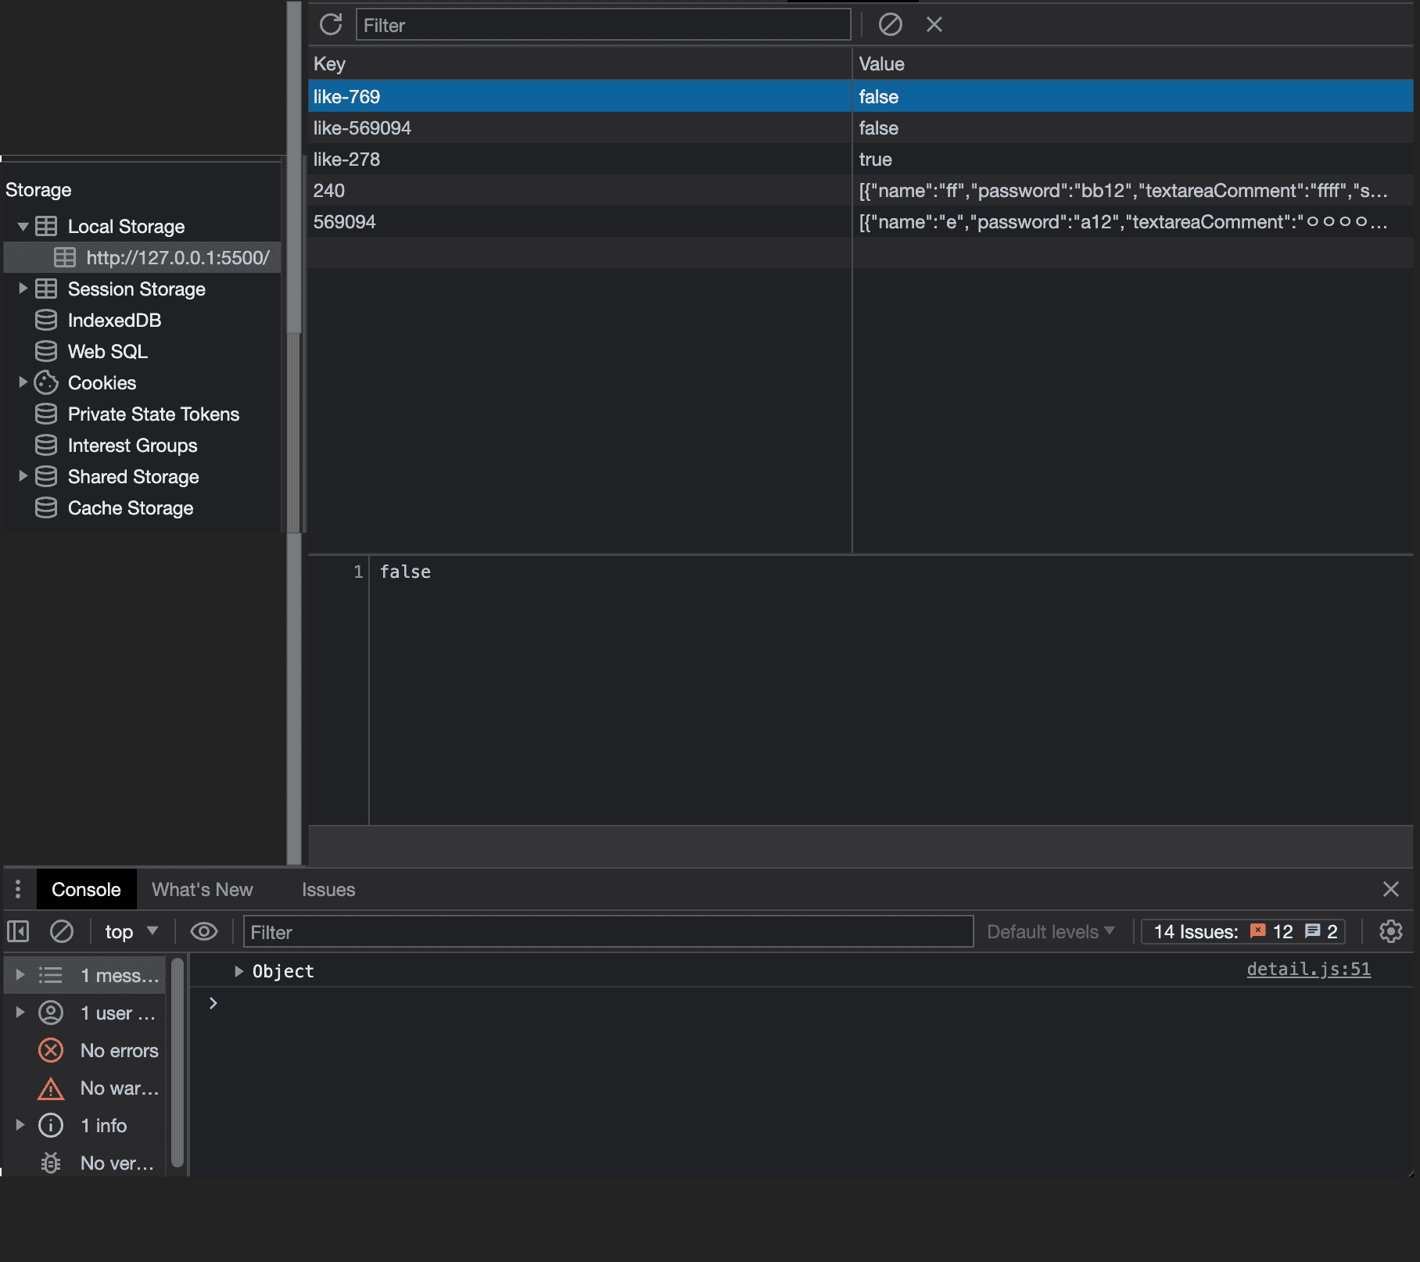Open the Default levels dropdown
The width and height of the screenshot is (1420, 1262).
(1050, 931)
